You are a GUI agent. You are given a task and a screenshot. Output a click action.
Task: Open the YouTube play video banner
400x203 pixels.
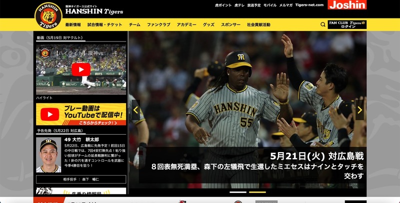[81, 114]
